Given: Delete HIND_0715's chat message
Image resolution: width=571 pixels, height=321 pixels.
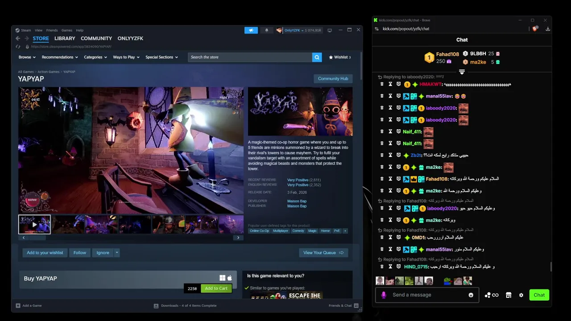Looking at the screenshot, I should point(382,267).
